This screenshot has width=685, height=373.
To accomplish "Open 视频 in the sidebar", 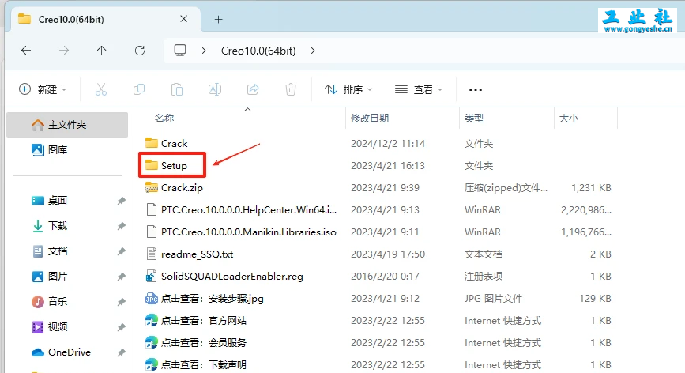I will tap(57, 327).
